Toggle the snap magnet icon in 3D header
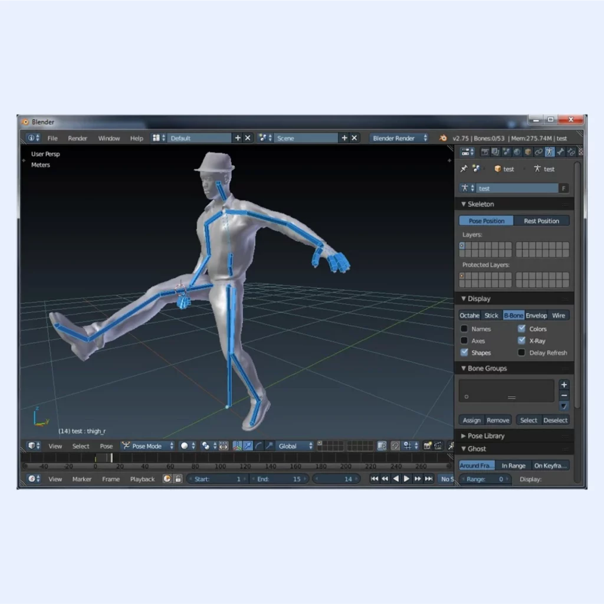604x604 pixels. [395, 446]
